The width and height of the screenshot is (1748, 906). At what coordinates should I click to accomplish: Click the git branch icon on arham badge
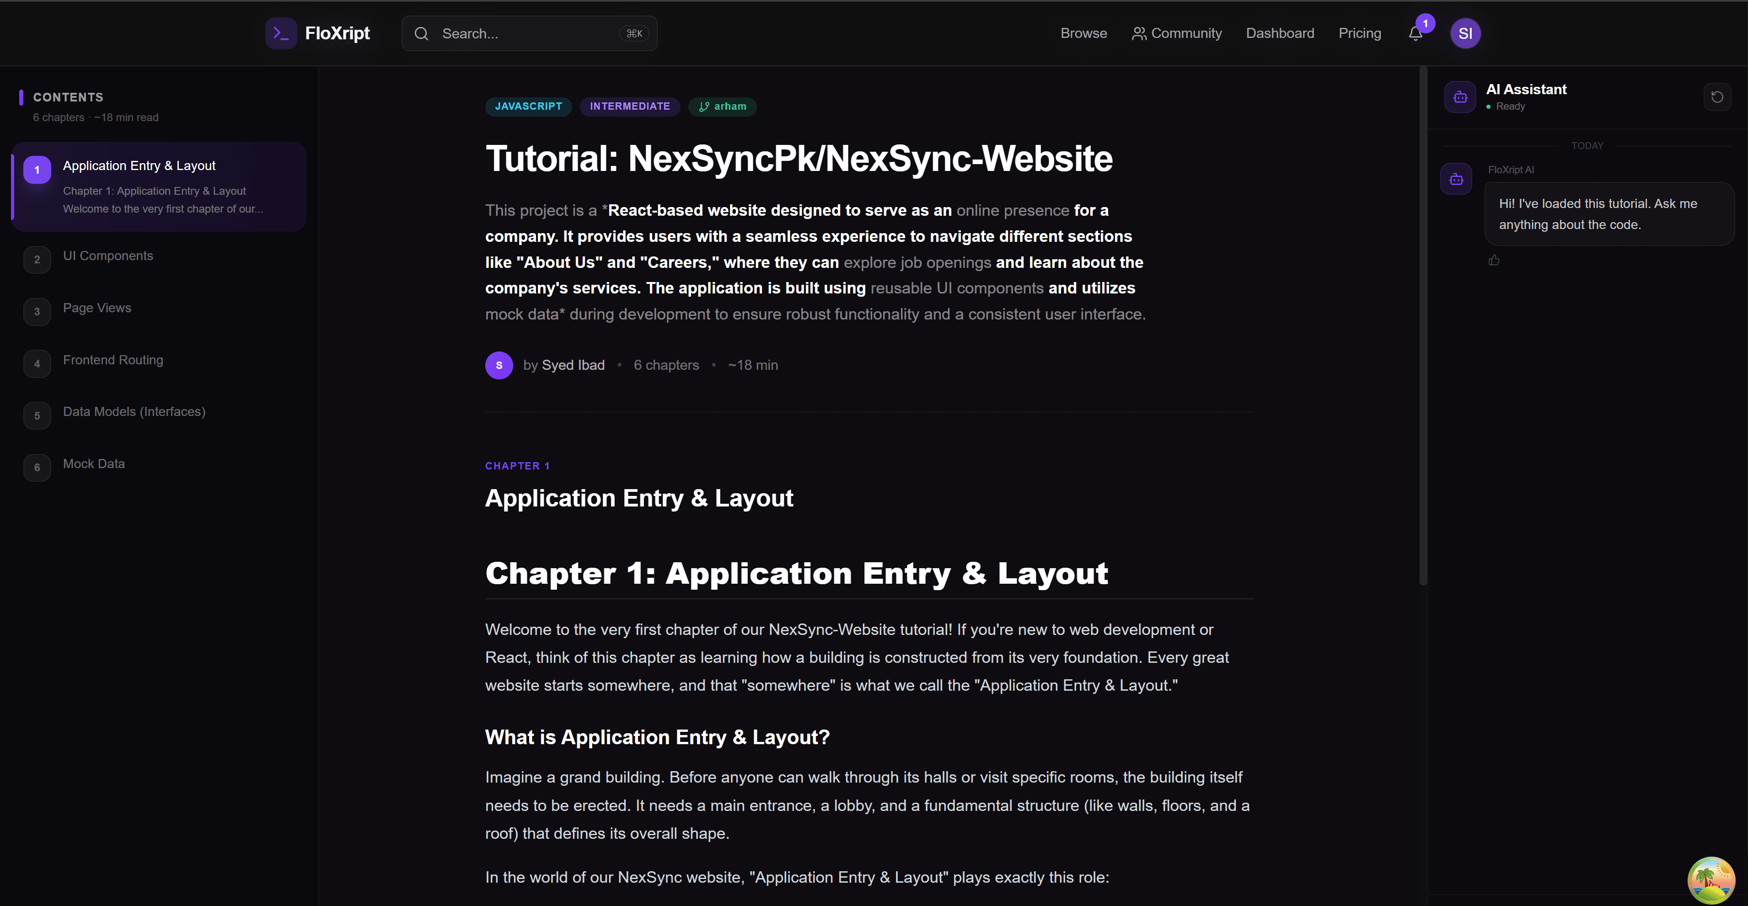pos(703,107)
